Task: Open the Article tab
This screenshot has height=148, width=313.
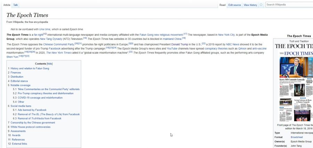Action: click(7, 5)
